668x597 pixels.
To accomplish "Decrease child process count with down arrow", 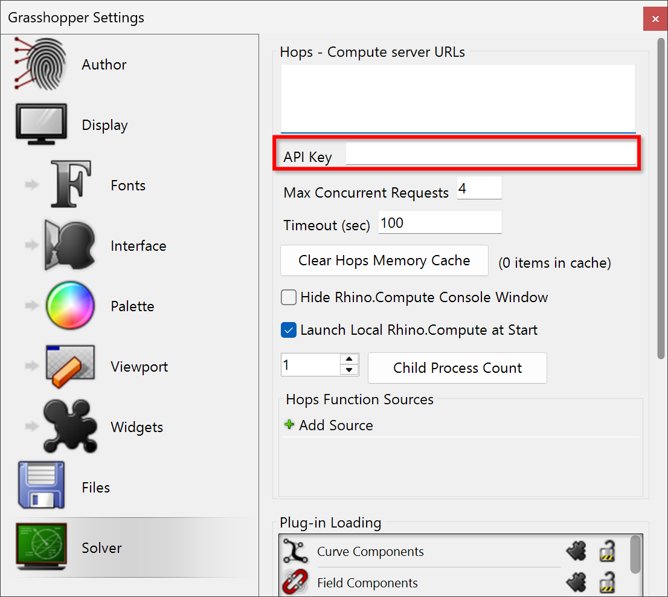I will (x=349, y=370).
